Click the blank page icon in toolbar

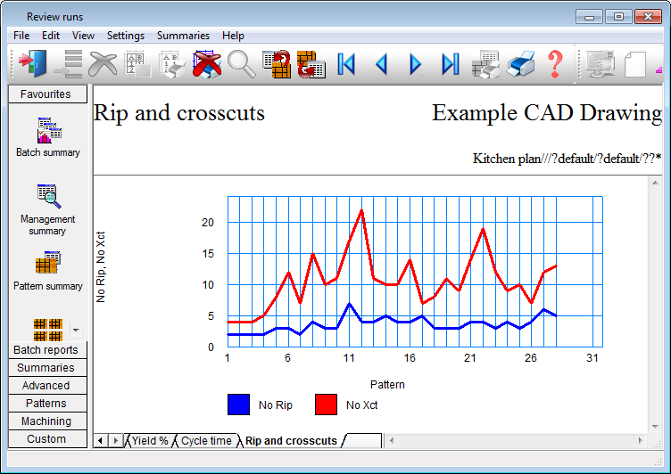(x=635, y=64)
